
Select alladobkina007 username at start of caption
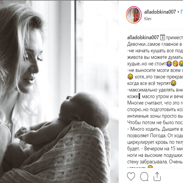[143, 37]
